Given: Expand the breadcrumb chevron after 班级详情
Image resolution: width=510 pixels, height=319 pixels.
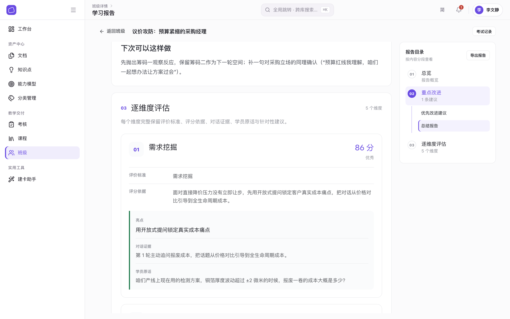Looking at the screenshot, I should [111, 6].
